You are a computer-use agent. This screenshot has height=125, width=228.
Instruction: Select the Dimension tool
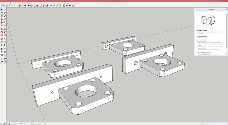[x=5, y=39]
